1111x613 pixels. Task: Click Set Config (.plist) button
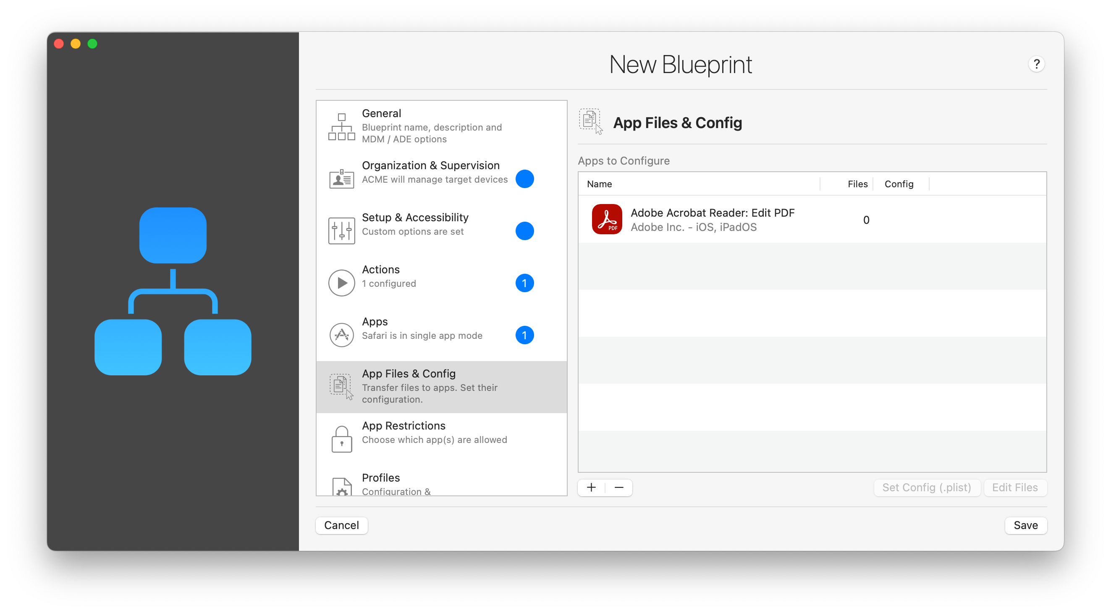926,487
